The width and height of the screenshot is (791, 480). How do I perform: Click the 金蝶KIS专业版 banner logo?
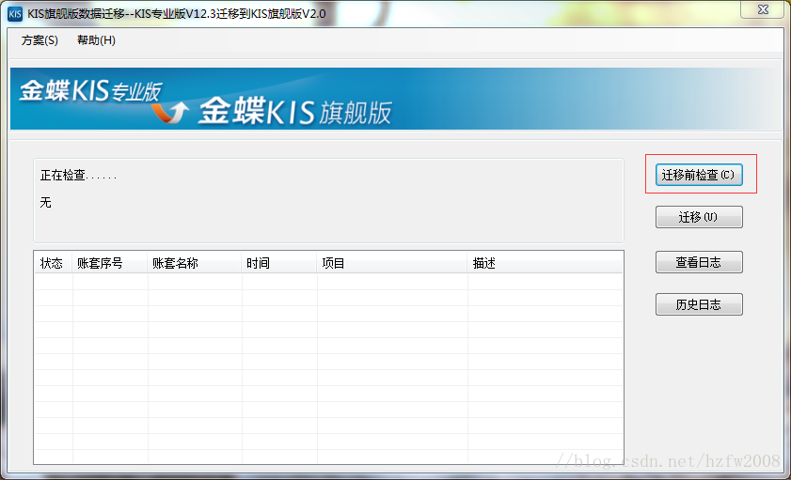90,91
